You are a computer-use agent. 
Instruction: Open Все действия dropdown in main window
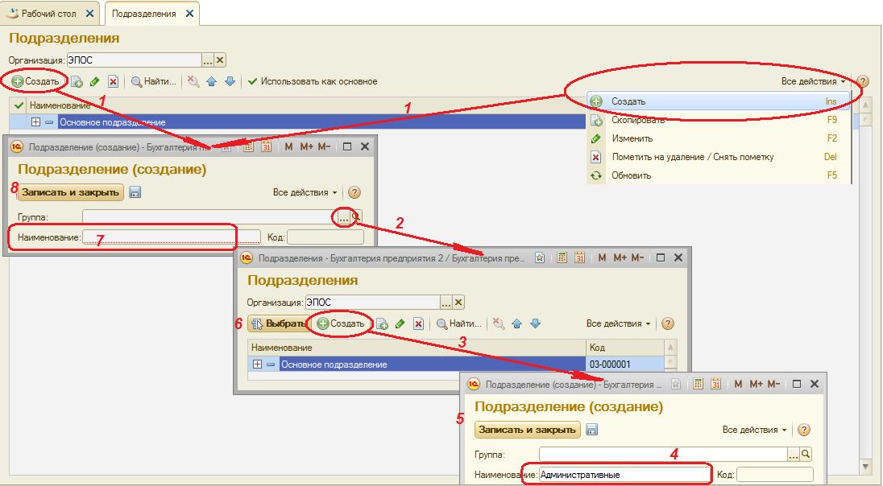(813, 81)
